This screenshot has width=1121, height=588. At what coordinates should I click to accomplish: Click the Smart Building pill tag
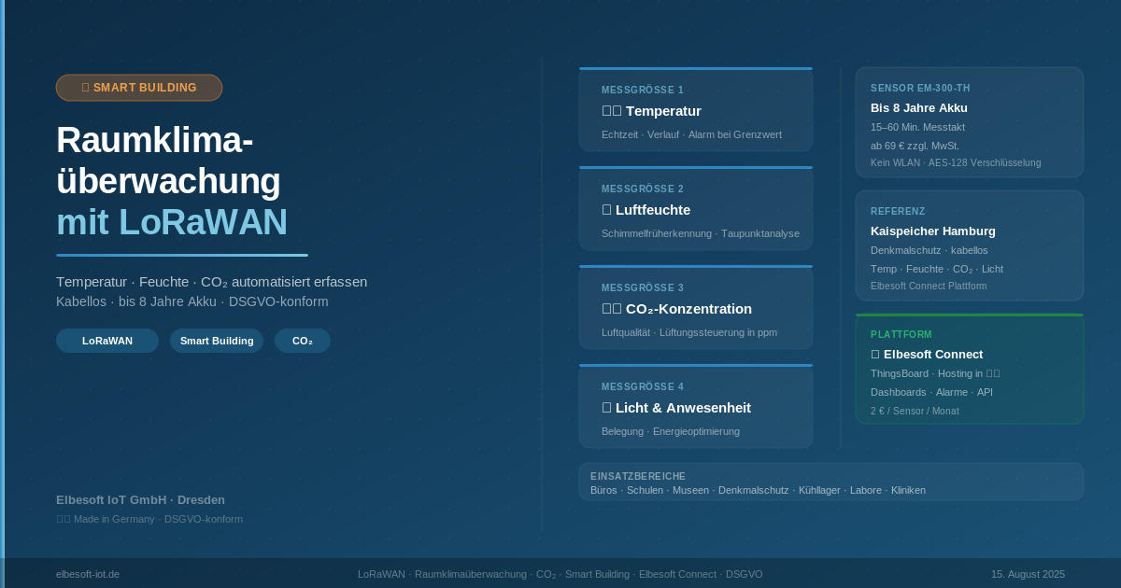(x=217, y=341)
